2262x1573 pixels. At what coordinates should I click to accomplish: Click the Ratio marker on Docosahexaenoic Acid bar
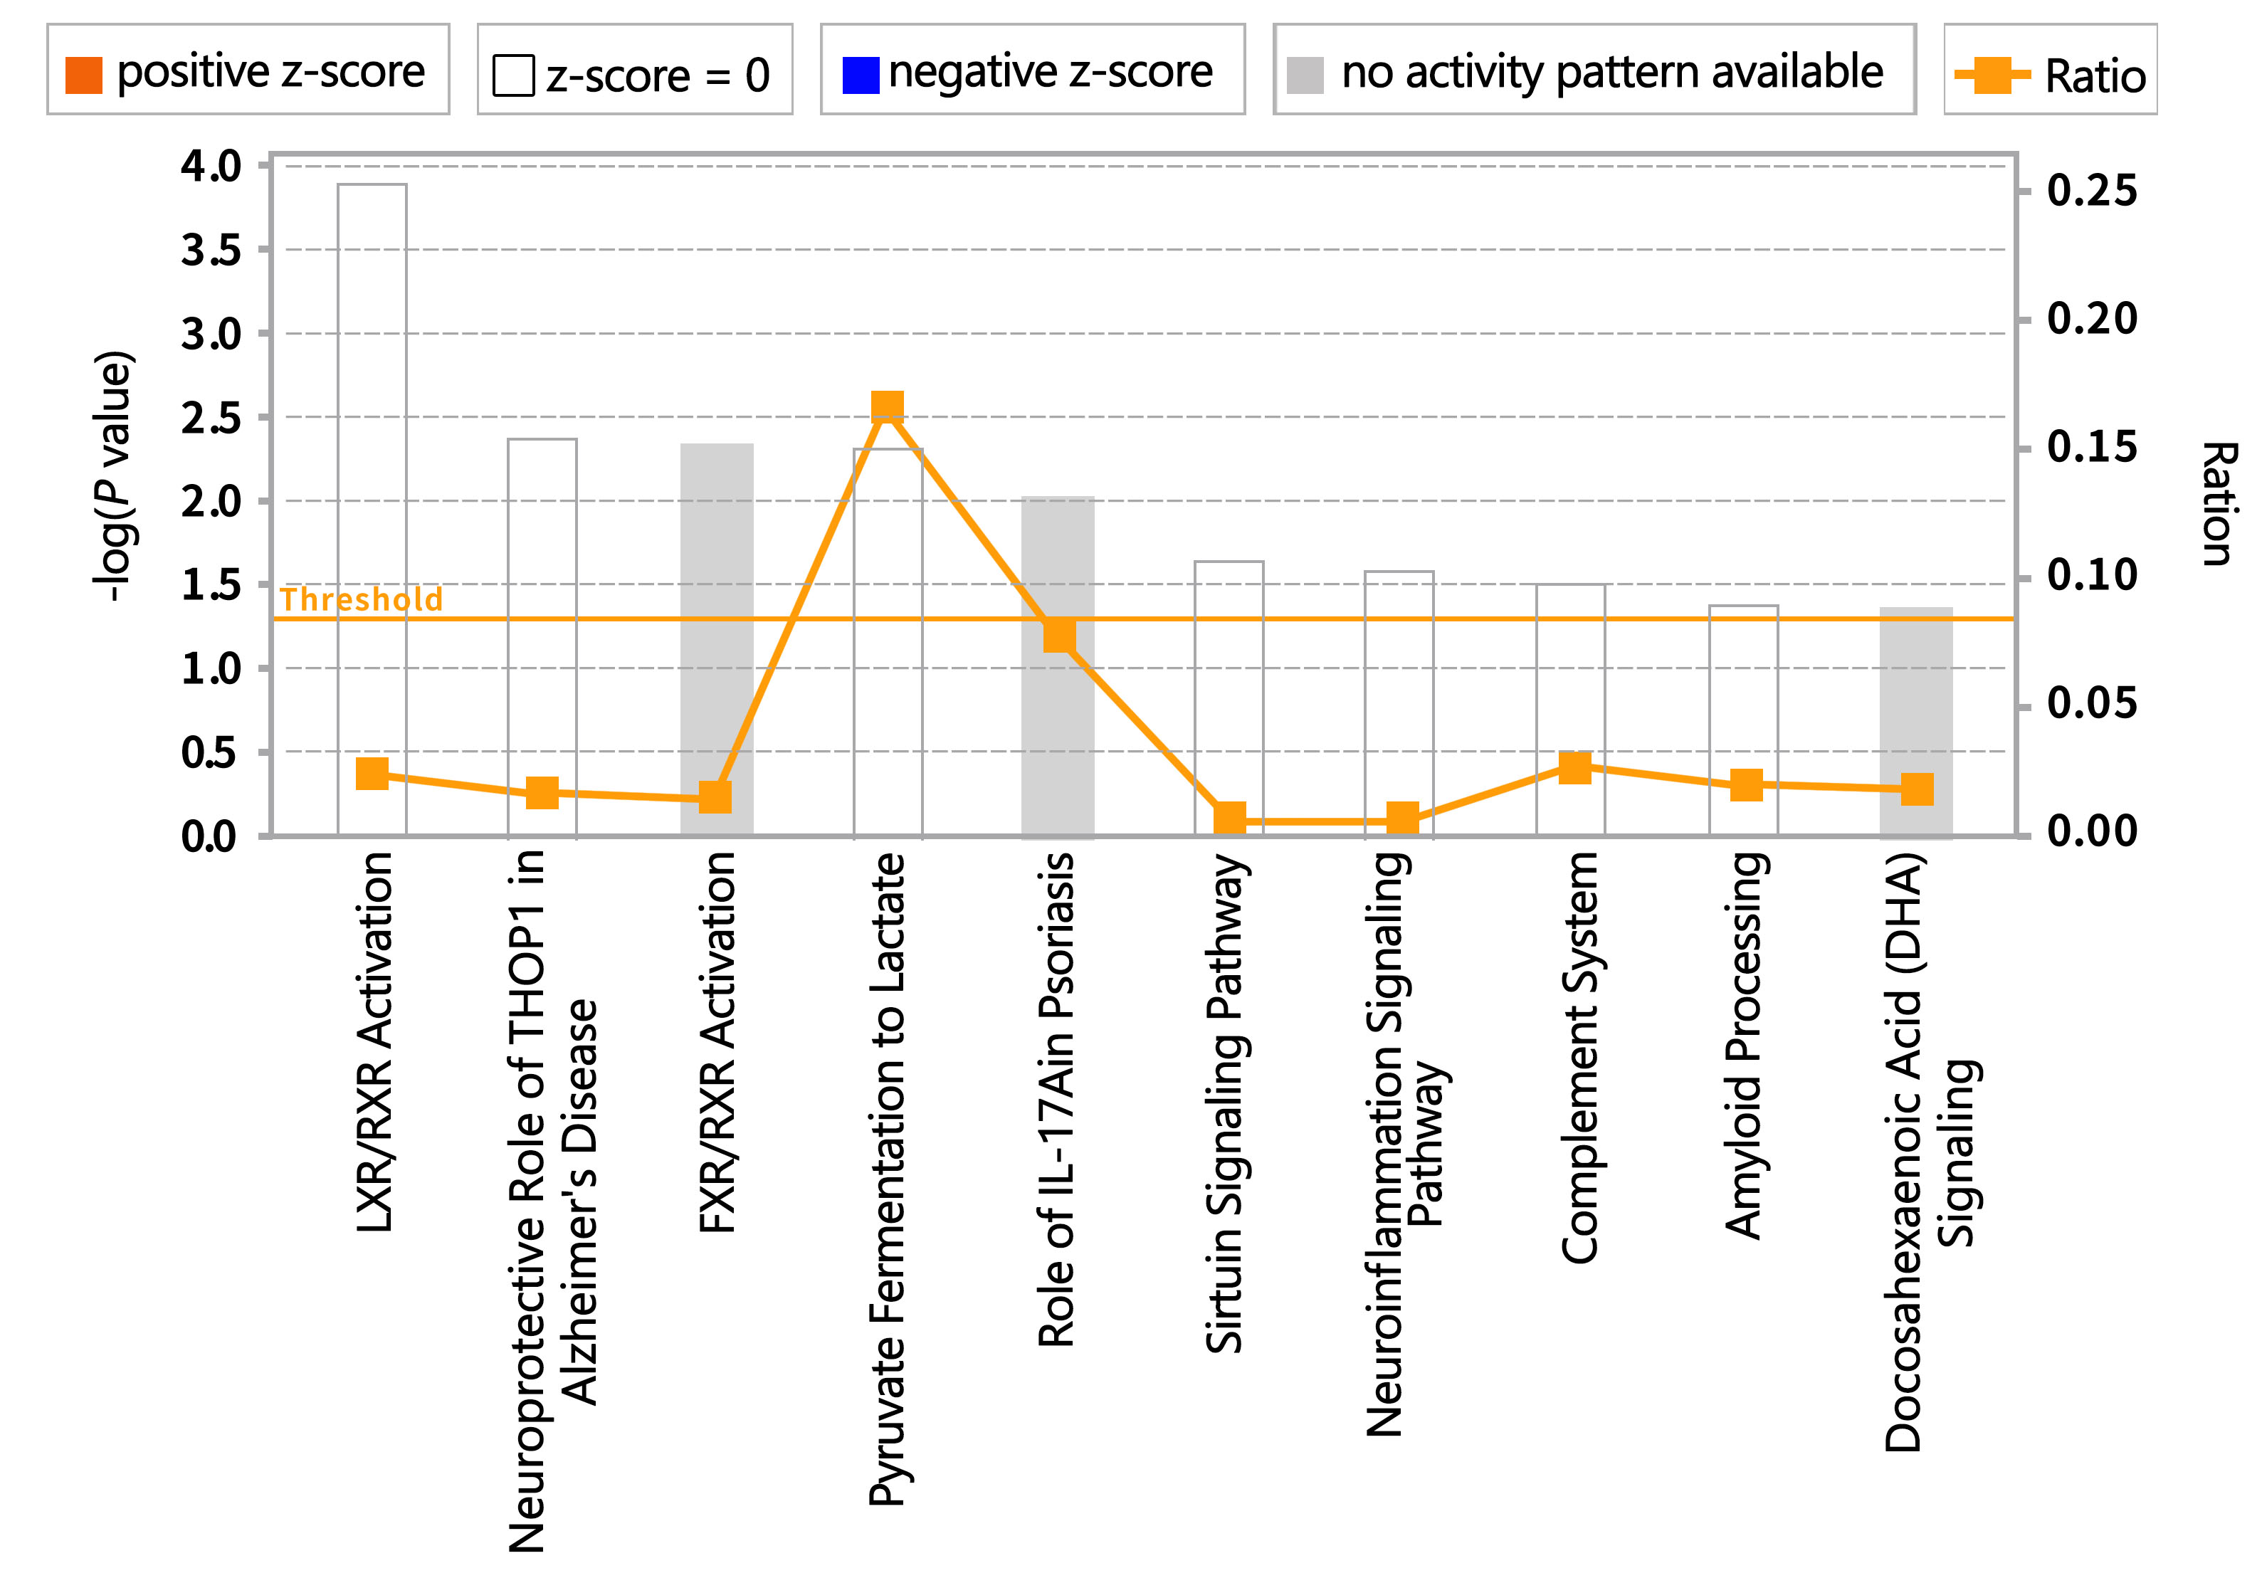click(1916, 788)
